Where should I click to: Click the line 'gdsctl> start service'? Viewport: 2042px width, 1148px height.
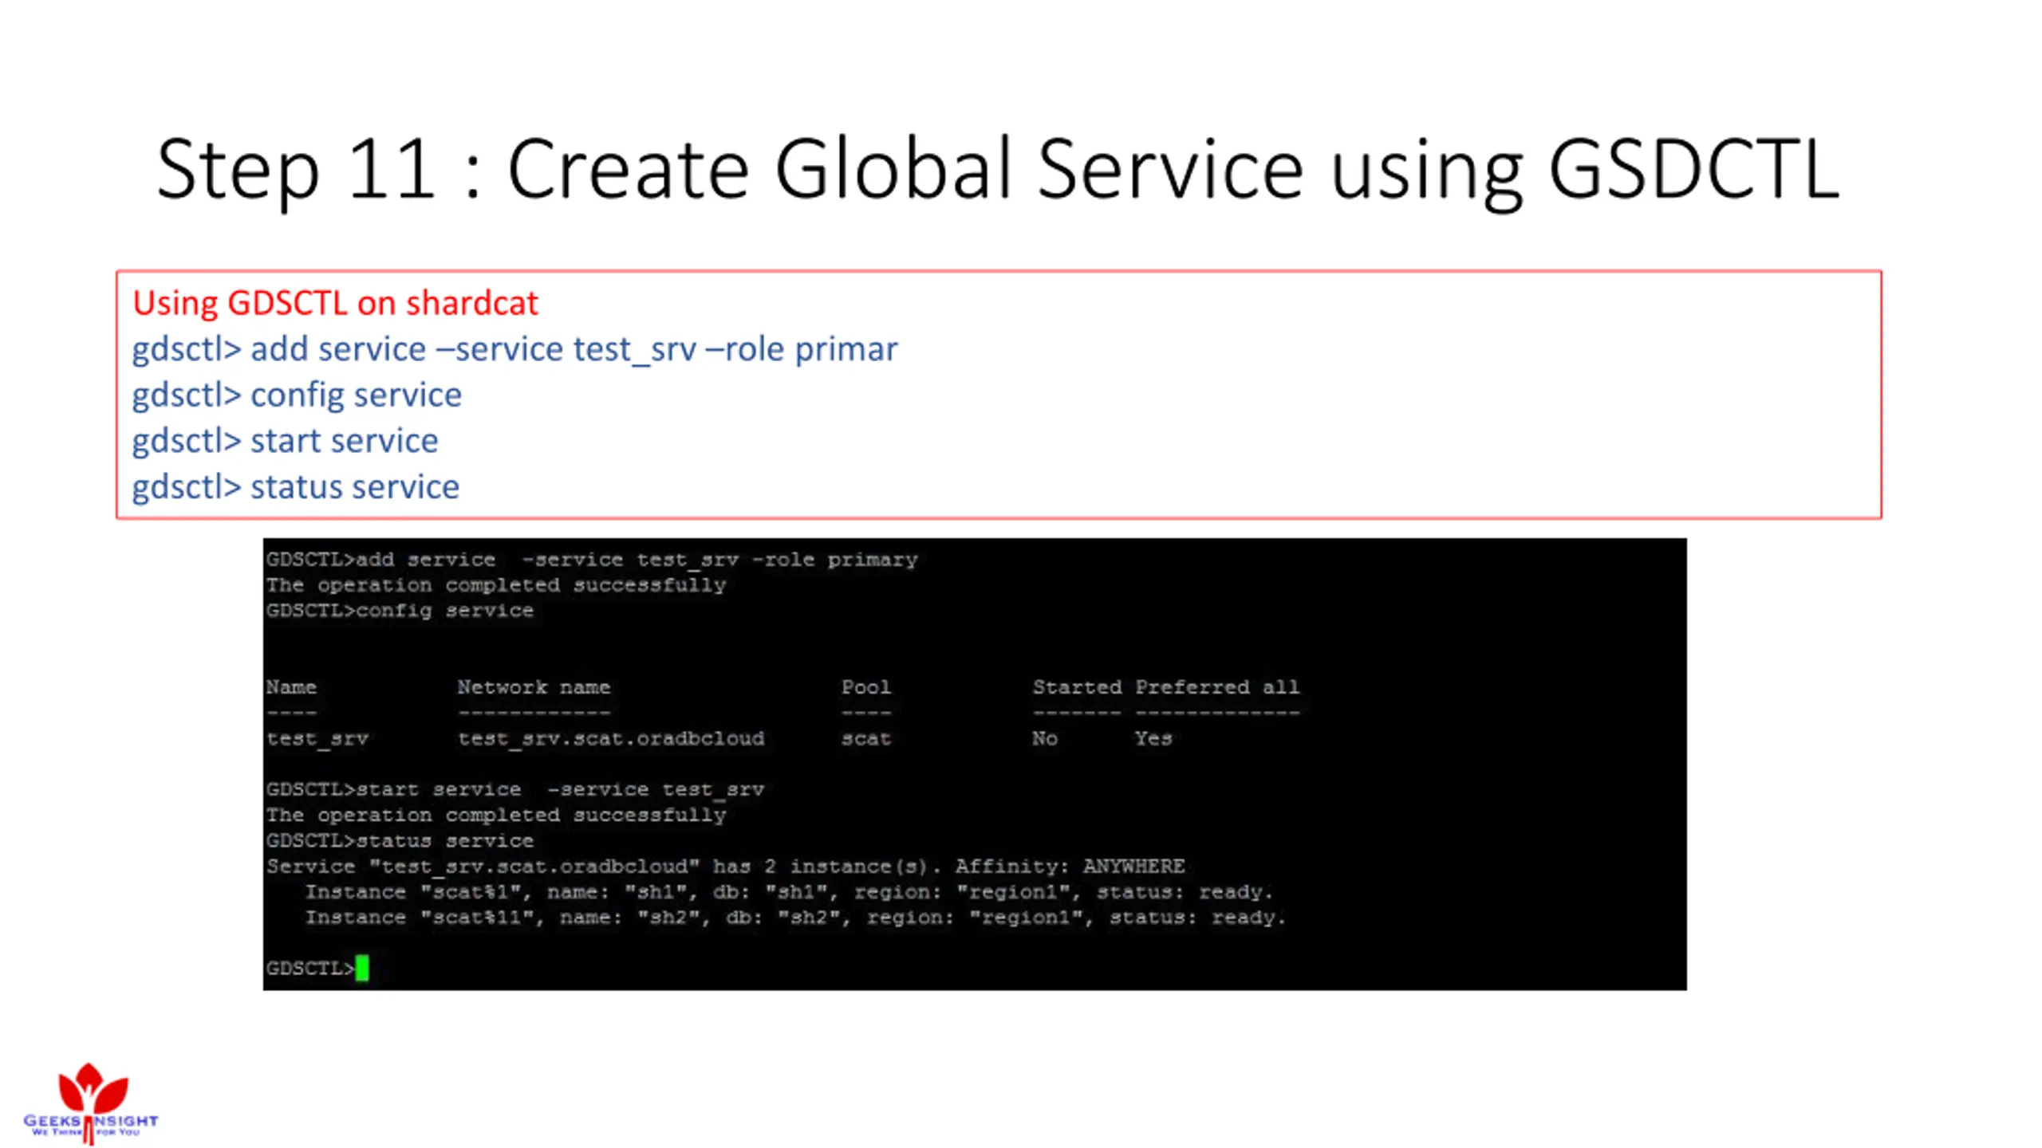point(285,440)
